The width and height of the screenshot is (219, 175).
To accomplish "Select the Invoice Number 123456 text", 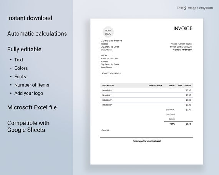I will 181,44.
